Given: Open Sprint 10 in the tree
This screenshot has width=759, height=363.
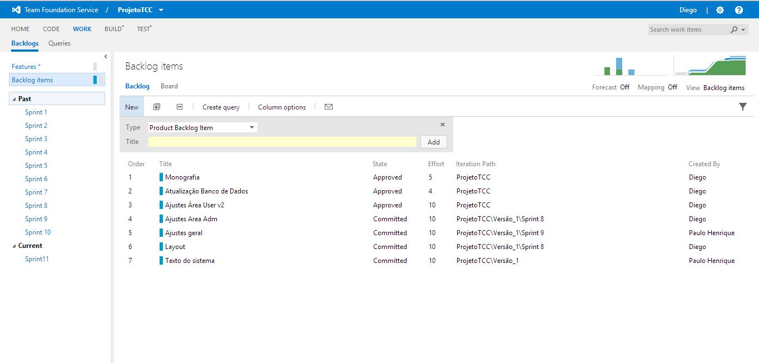Looking at the screenshot, I should click(38, 232).
